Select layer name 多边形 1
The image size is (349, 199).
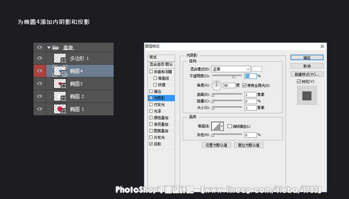click(x=79, y=58)
